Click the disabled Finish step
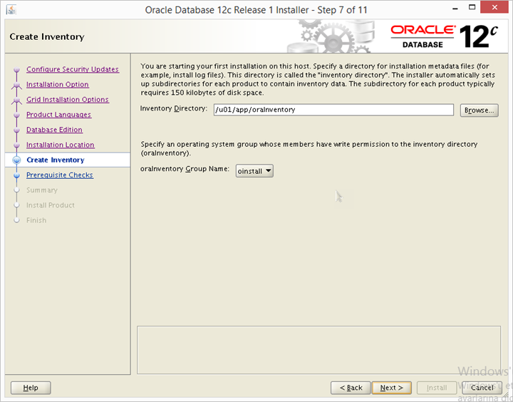The height and width of the screenshot is (402, 513). tap(36, 220)
